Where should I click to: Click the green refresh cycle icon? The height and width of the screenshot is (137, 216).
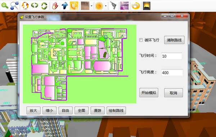(x=44, y=6)
